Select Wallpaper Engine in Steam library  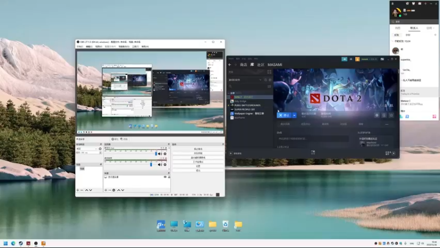pos(250,114)
